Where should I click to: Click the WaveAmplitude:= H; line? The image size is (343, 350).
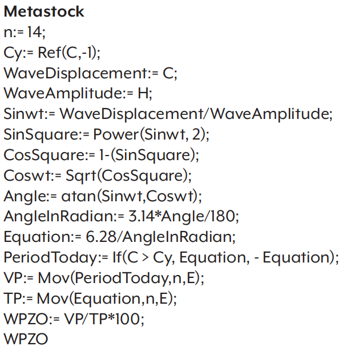[78, 94]
